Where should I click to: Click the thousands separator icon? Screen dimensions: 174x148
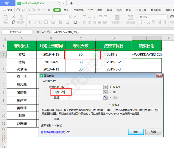(x=154, y=22)
